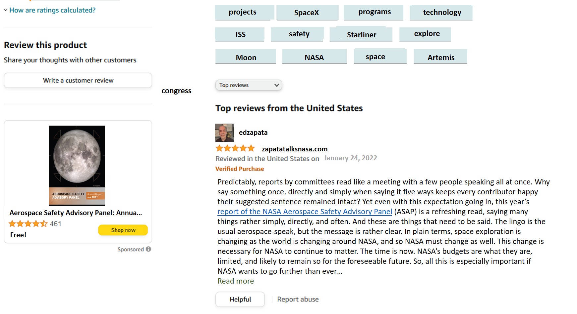The width and height of the screenshot is (577, 314).
Task: Click "Write a customer review" button
Action: (78, 80)
